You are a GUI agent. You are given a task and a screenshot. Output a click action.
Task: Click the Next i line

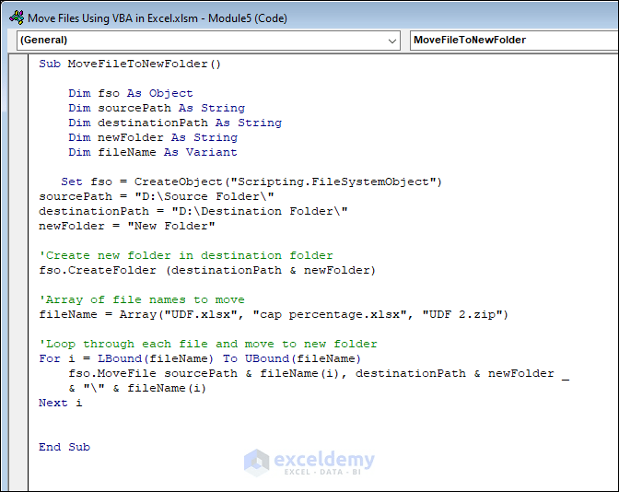pyautogui.click(x=61, y=403)
